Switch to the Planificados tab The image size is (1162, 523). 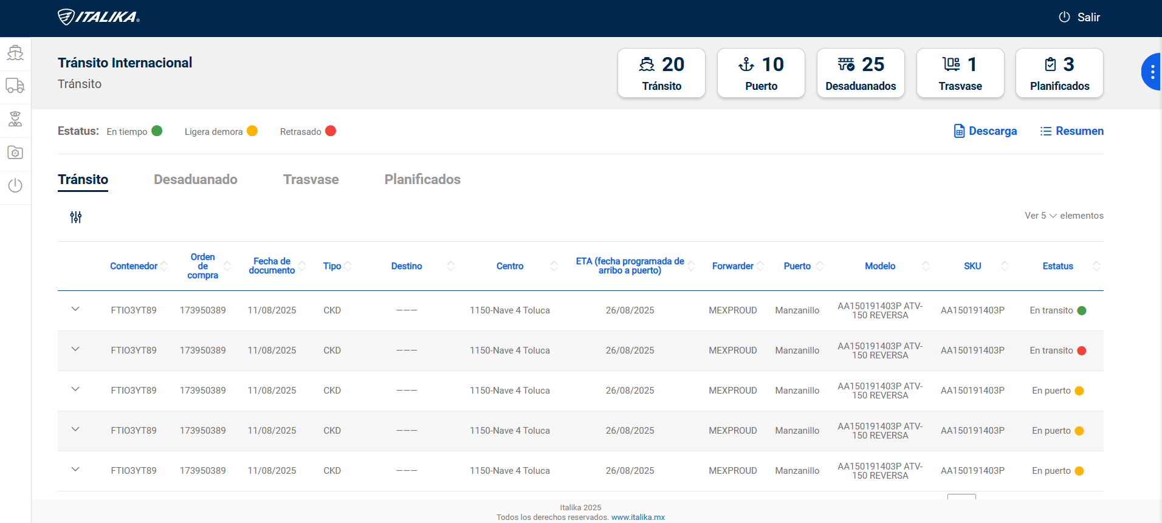point(422,179)
